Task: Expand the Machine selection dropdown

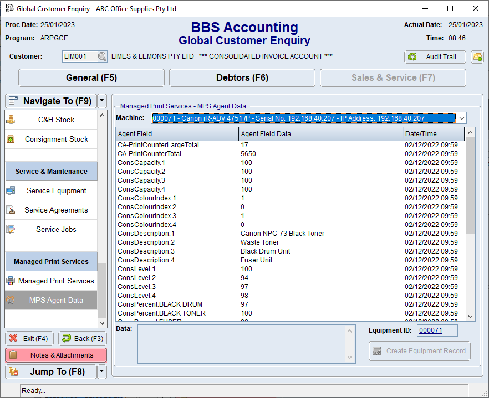Action: coord(461,118)
